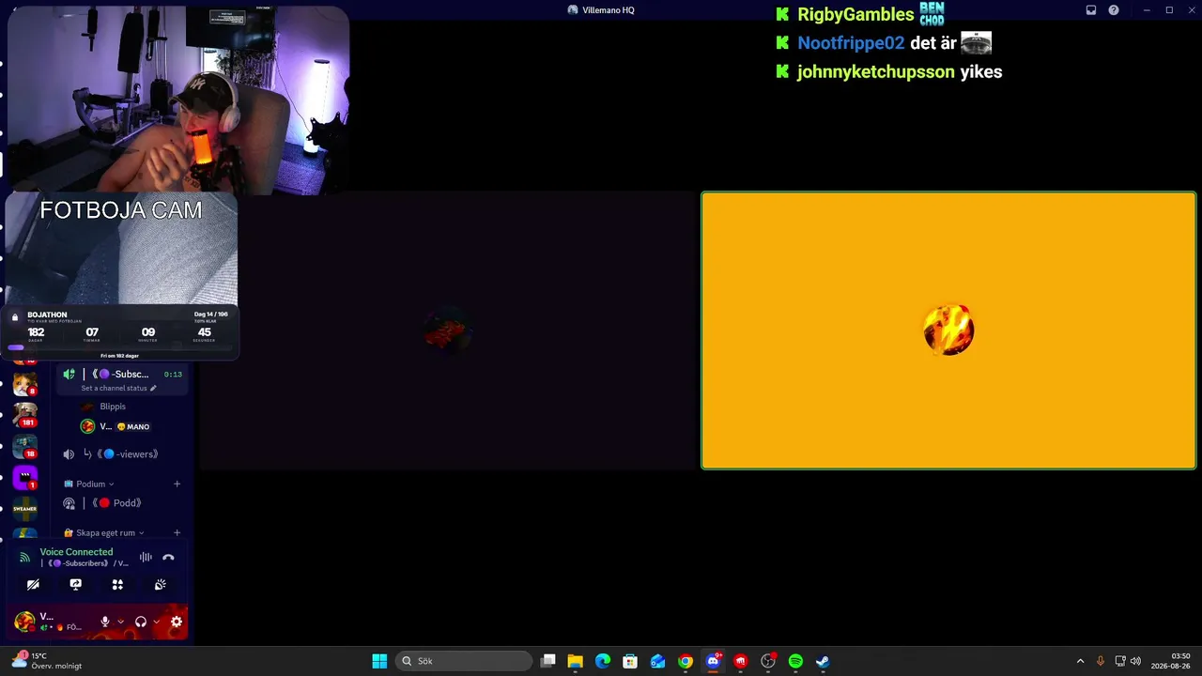Share your screen in voice panel
The height and width of the screenshot is (676, 1202).
pos(76,584)
